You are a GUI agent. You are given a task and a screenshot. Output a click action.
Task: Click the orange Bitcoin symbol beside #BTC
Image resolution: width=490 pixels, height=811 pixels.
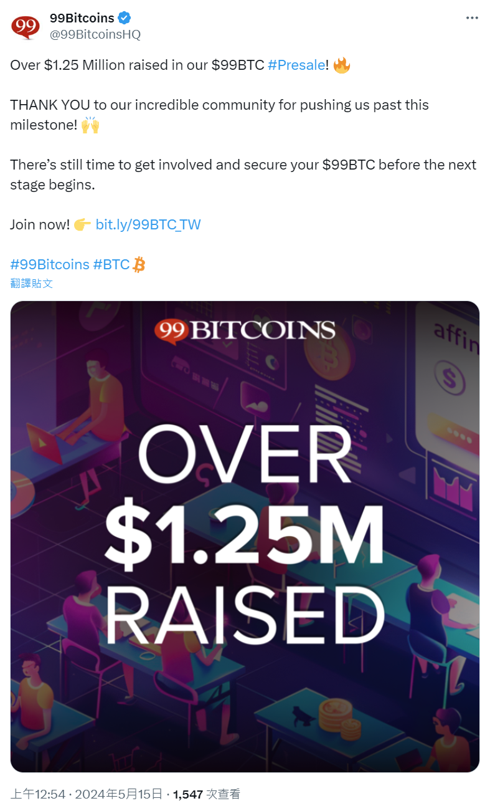point(139,265)
